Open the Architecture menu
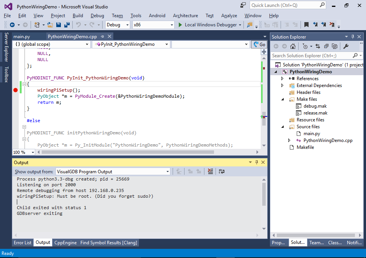 pos(185,16)
